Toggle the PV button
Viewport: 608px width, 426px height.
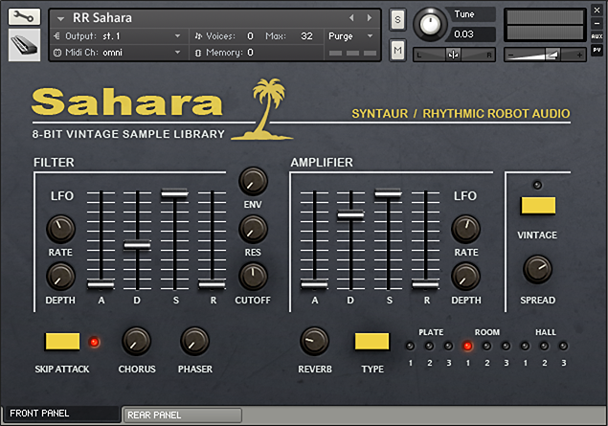[597, 50]
